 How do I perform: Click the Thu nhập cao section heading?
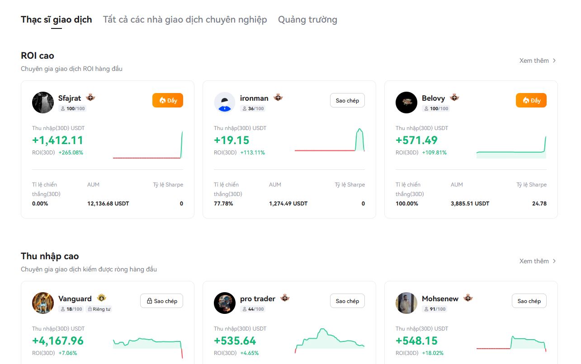pos(50,256)
